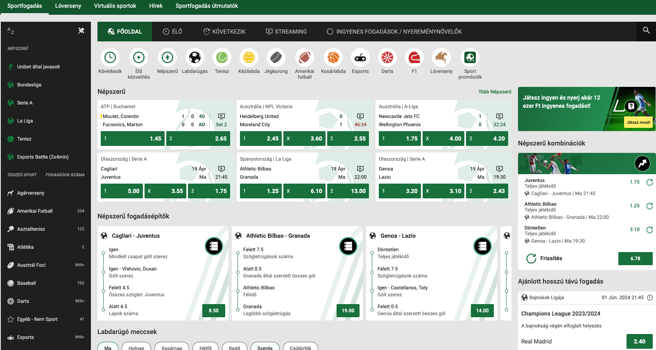Choose the Labdarúgás football icon
Image resolution: width=656 pixels, height=350 pixels.
click(195, 58)
